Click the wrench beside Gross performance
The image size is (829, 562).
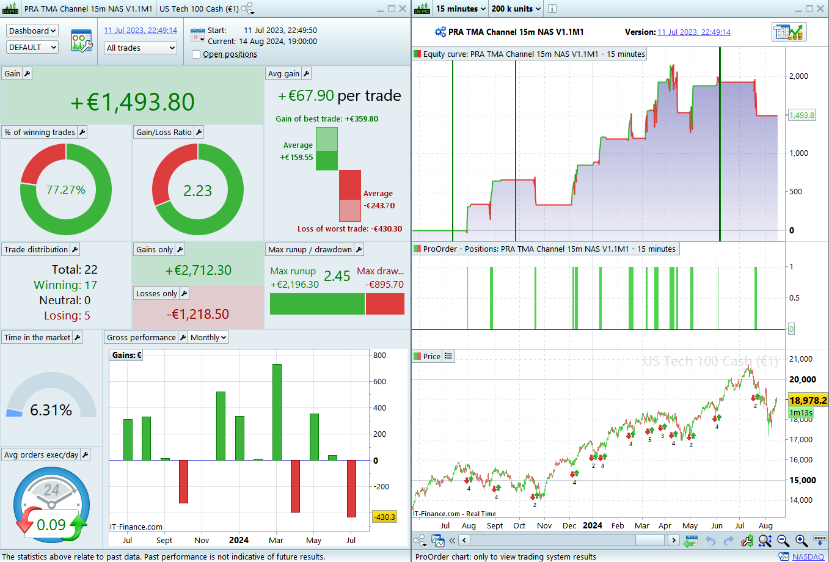coord(182,337)
